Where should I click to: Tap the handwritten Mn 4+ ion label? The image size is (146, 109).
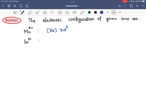28,30
